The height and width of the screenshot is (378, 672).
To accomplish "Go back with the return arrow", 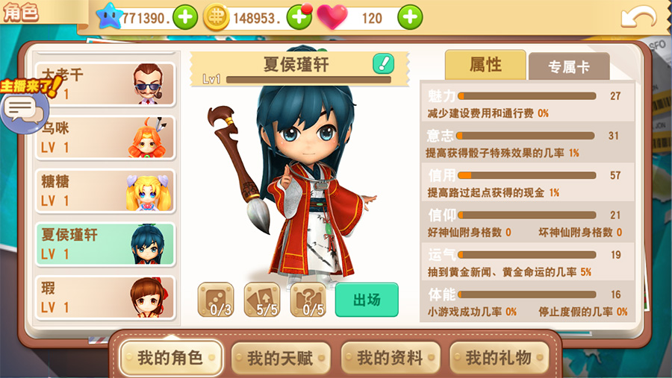I will (x=638, y=17).
